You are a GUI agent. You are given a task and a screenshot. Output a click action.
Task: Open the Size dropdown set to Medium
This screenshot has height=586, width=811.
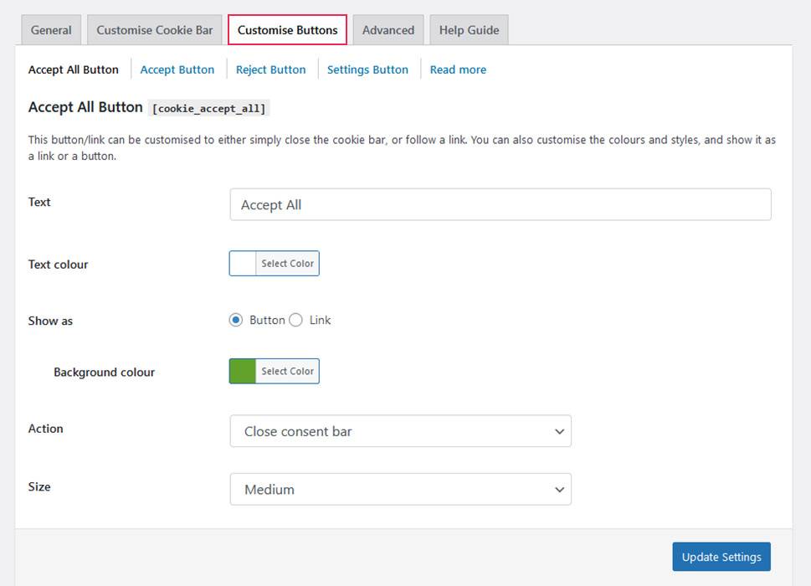tap(400, 490)
